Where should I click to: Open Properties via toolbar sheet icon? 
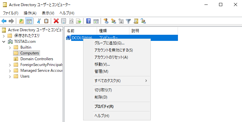point(64,21)
